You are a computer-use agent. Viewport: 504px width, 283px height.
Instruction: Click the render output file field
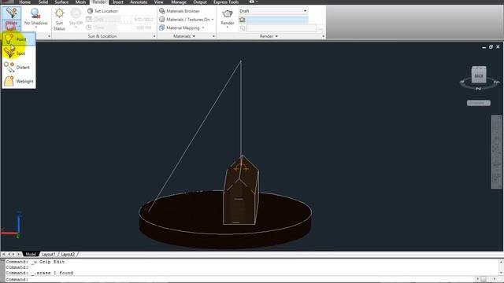(282, 28)
